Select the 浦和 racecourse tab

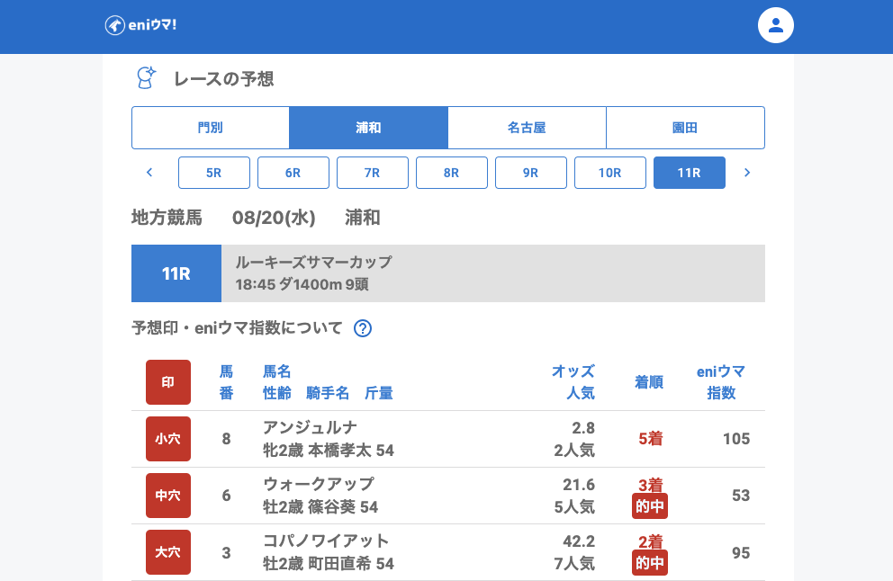368,128
